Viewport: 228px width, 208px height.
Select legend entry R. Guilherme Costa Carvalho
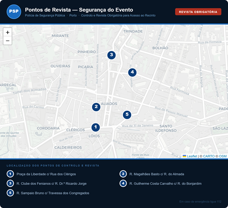161,184
